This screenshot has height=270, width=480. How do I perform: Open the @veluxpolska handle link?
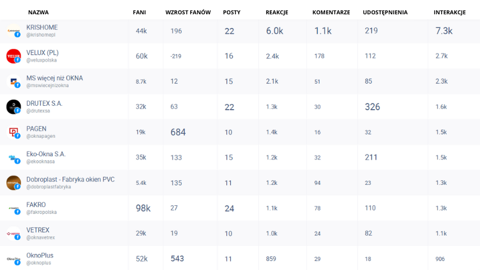[41, 60]
